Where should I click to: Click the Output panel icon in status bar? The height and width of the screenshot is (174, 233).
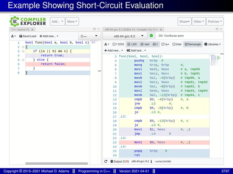[x=112, y=161]
